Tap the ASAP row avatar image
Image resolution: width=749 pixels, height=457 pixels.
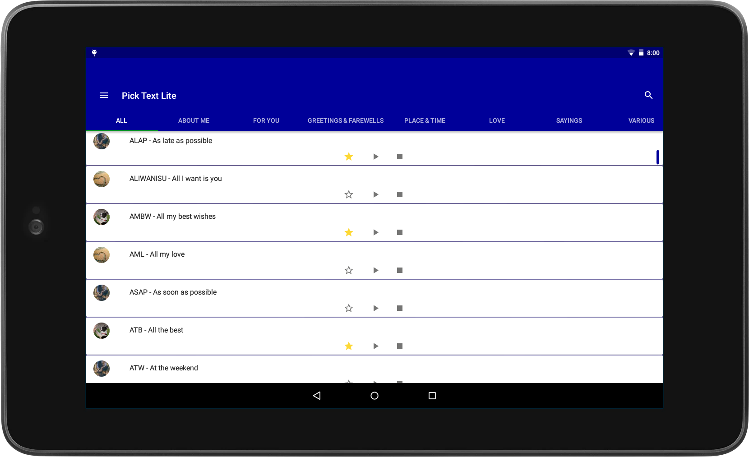pyautogui.click(x=102, y=293)
